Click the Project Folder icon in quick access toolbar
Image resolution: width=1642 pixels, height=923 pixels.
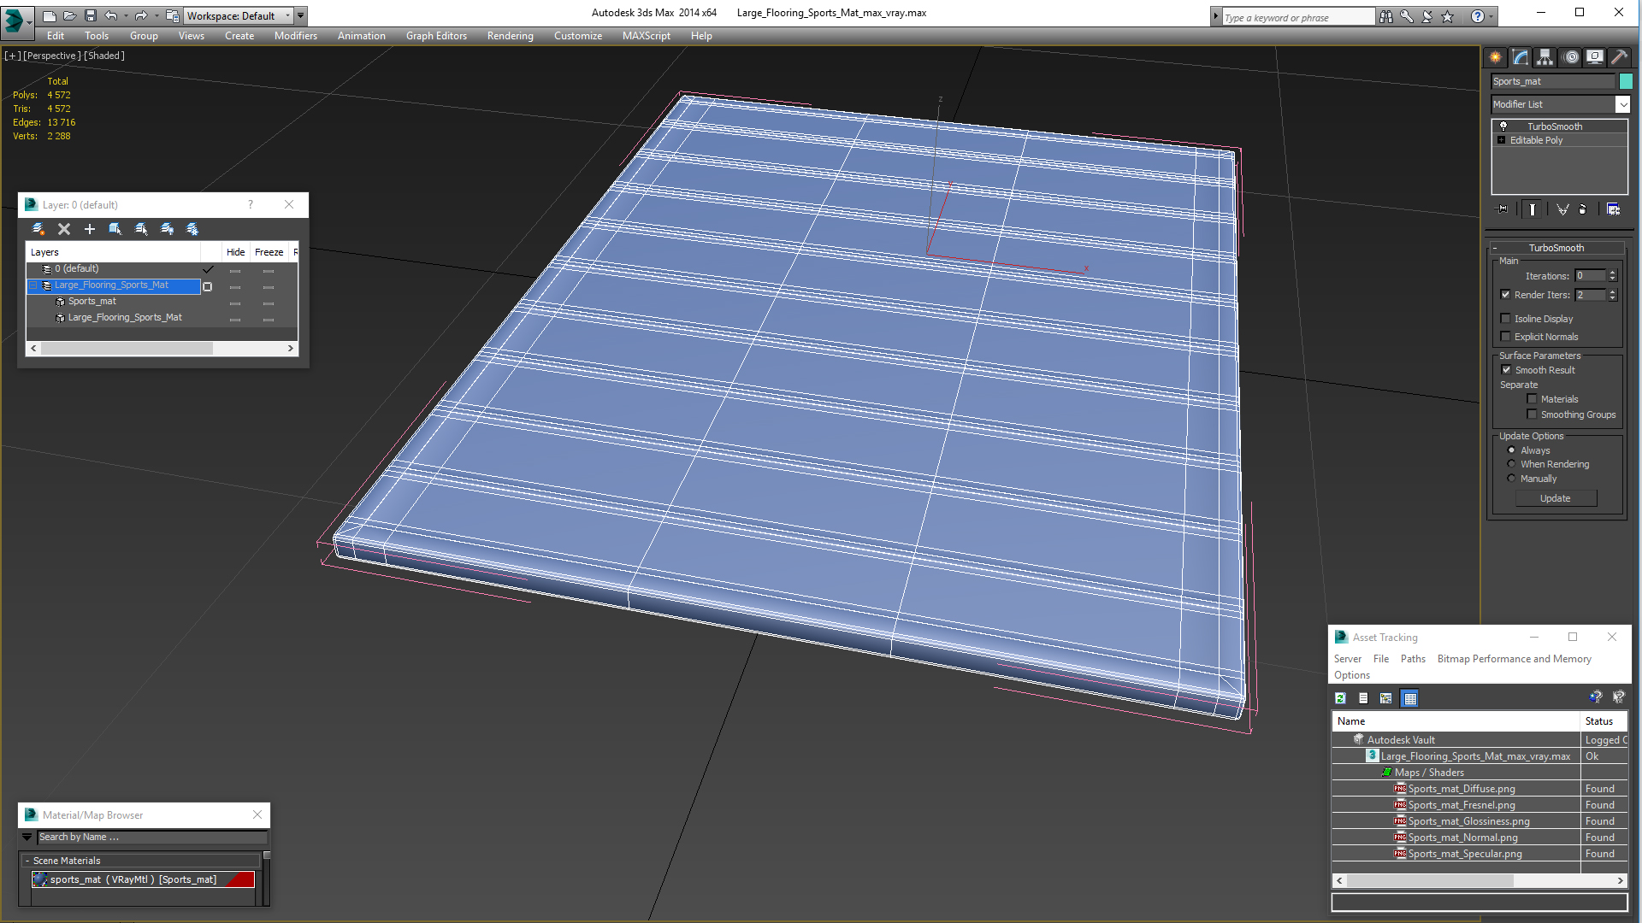(x=172, y=15)
